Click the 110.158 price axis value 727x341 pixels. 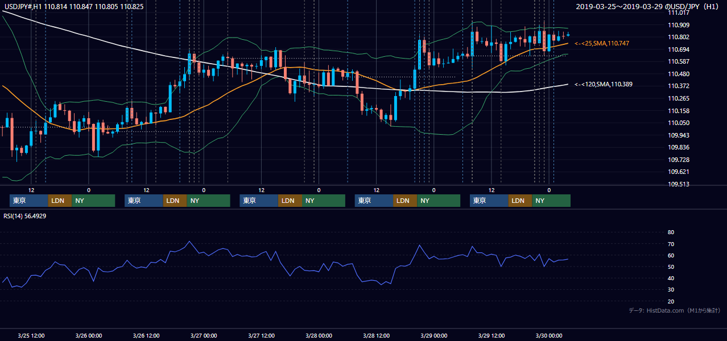click(x=679, y=111)
